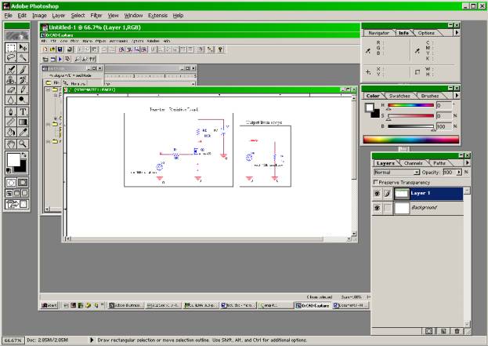Viewport: 488px width, 346px height.
Task: Delete layer using the trash icon
Action: 457,332
